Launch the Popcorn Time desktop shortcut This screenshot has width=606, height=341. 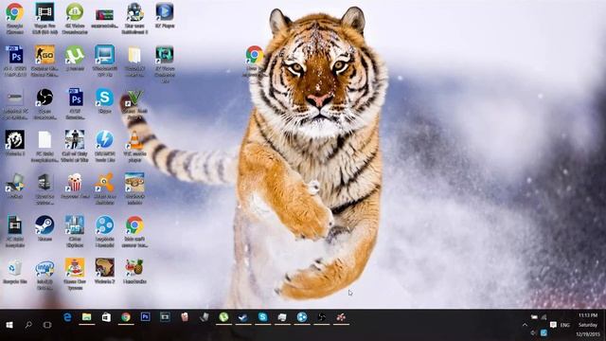click(75, 186)
